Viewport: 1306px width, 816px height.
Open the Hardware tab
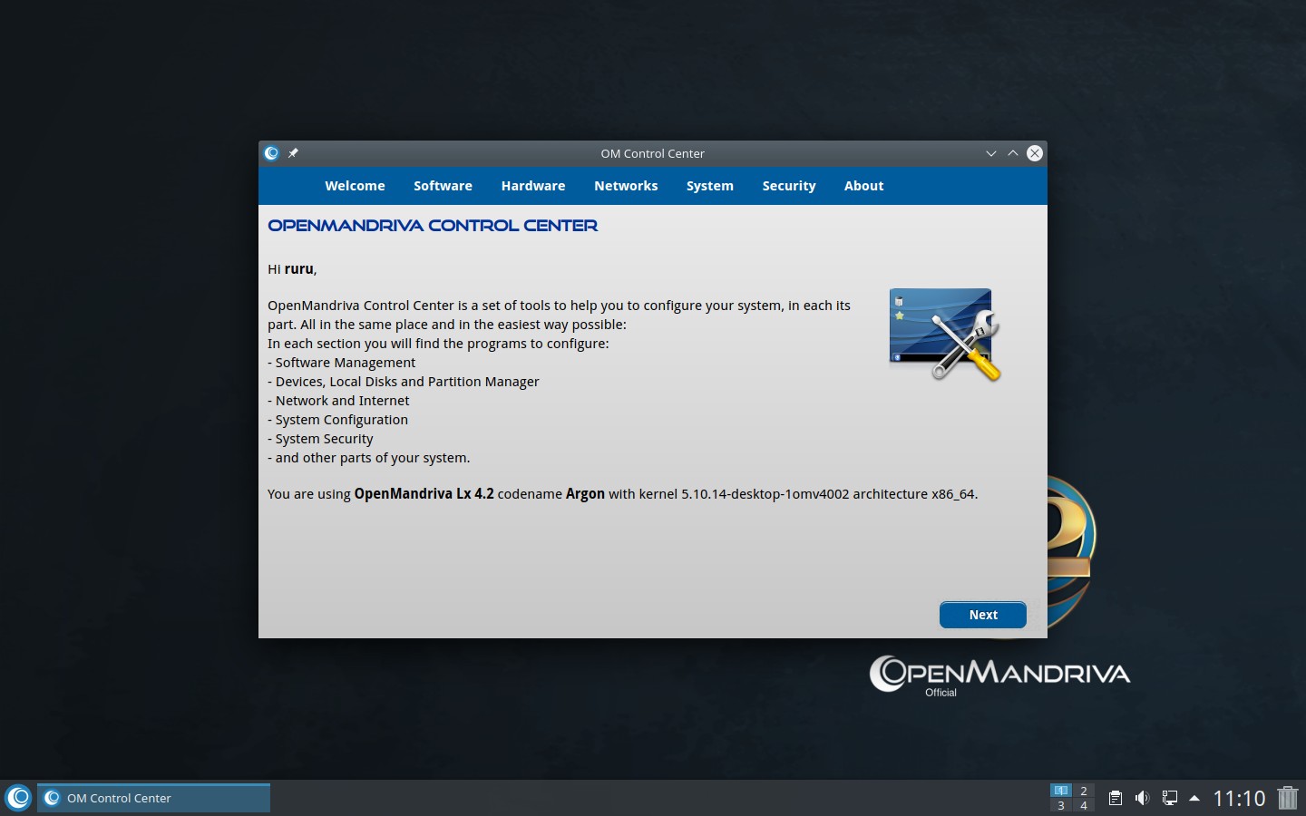(533, 186)
